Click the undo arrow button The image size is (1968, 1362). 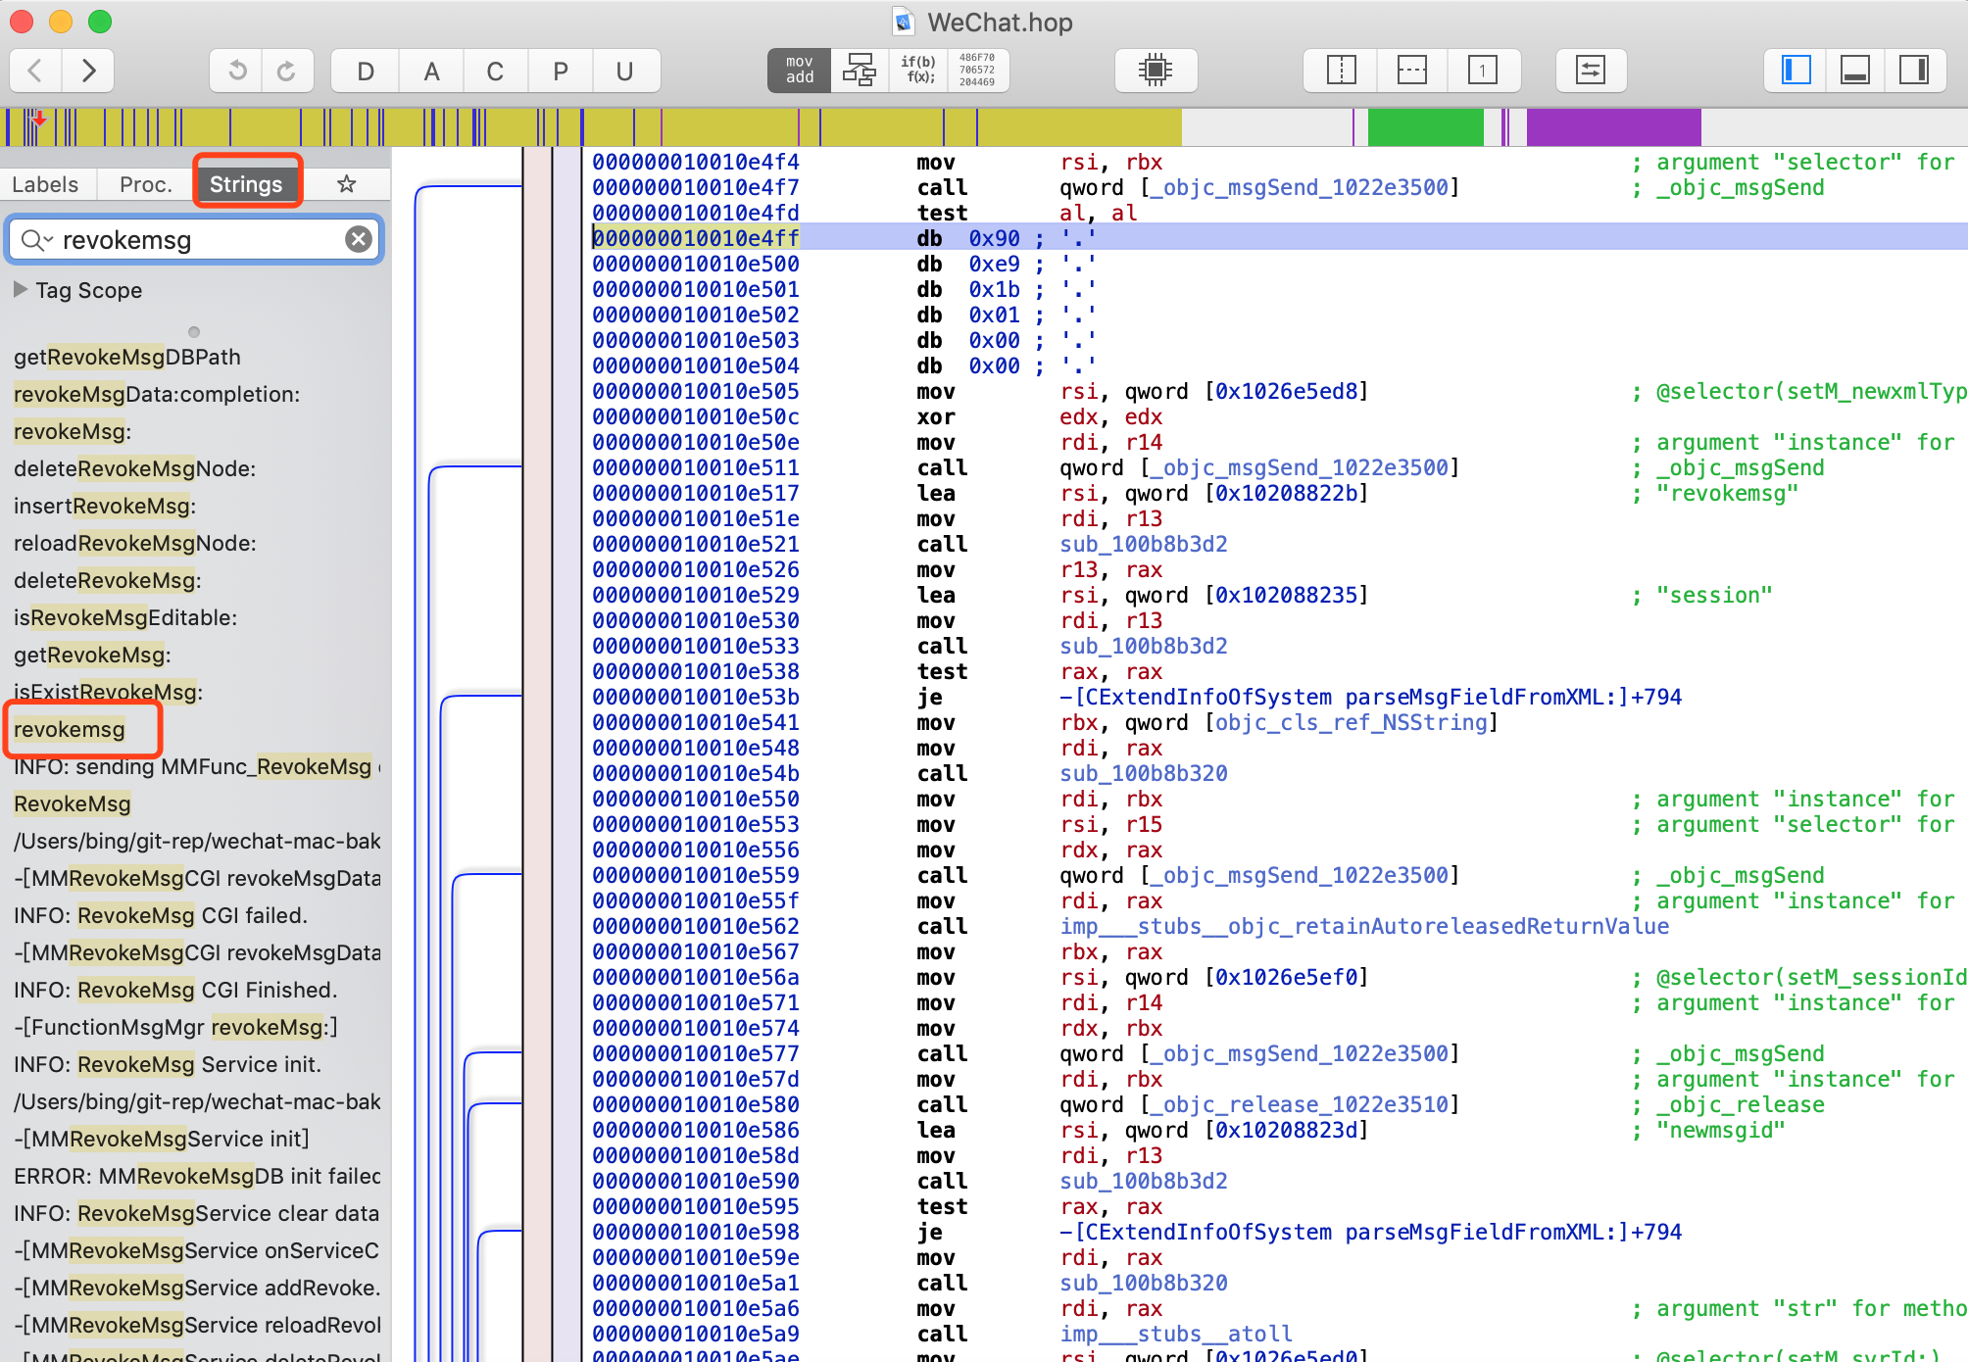236,71
